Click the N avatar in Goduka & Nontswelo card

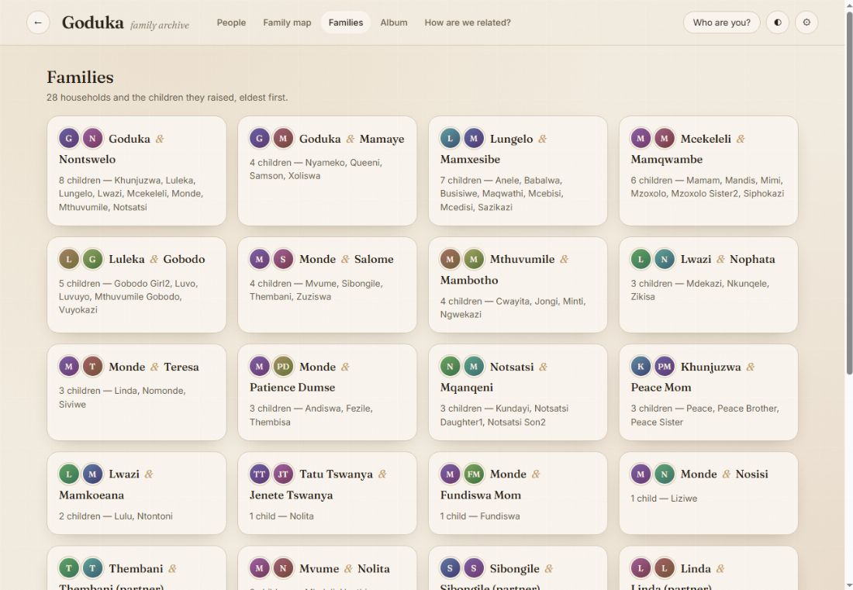click(x=92, y=138)
